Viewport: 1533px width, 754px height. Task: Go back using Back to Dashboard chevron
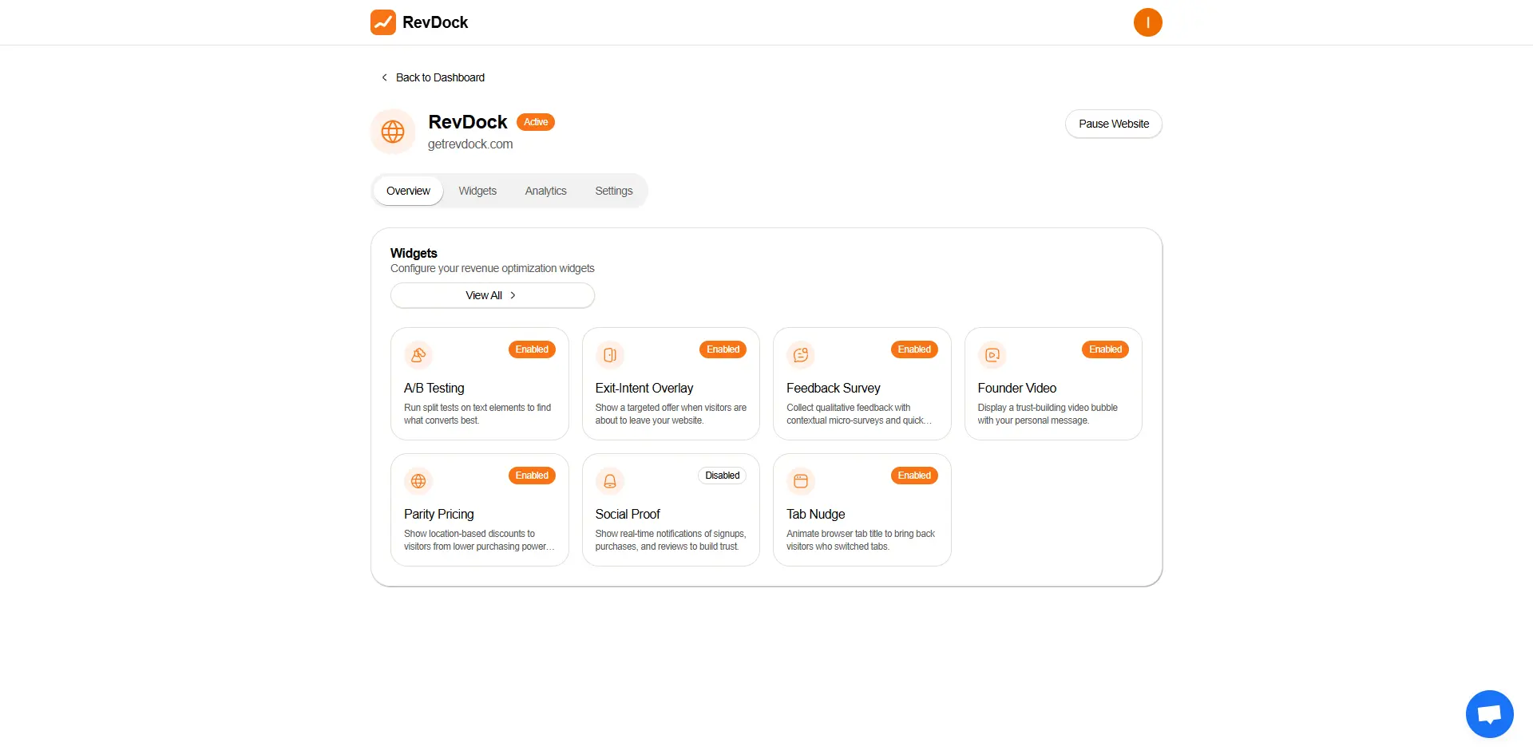385,77
